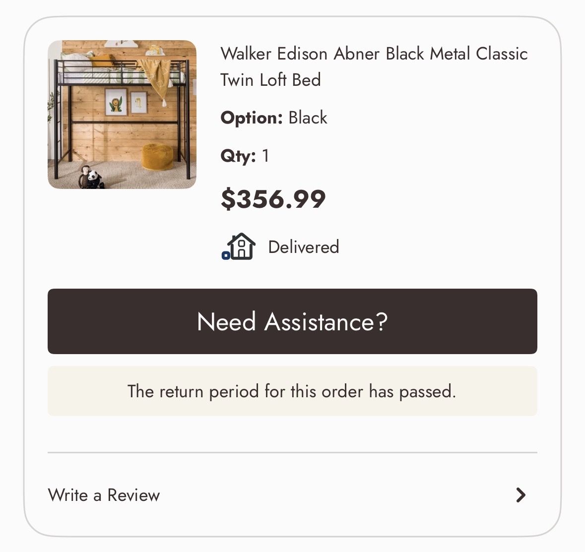Click the yellow blanket hanging from bed
The height and width of the screenshot is (552, 585).
click(x=155, y=77)
